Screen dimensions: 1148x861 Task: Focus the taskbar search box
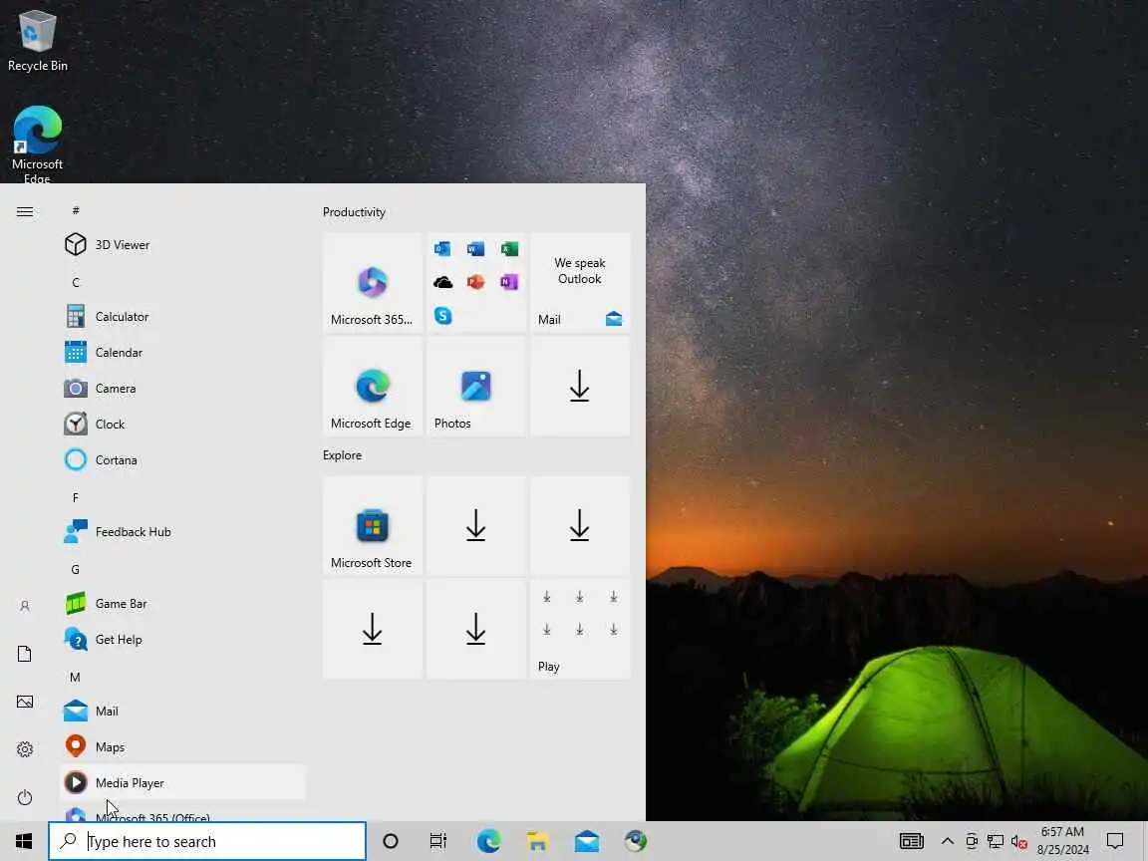(x=207, y=841)
